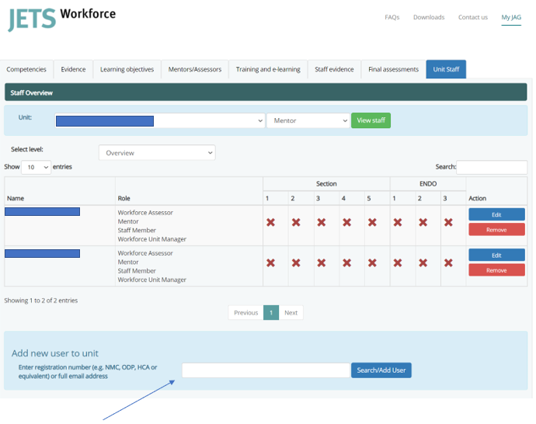Click first row's Section 3 red cross
The height and width of the screenshot is (424, 536).
(x=322, y=222)
